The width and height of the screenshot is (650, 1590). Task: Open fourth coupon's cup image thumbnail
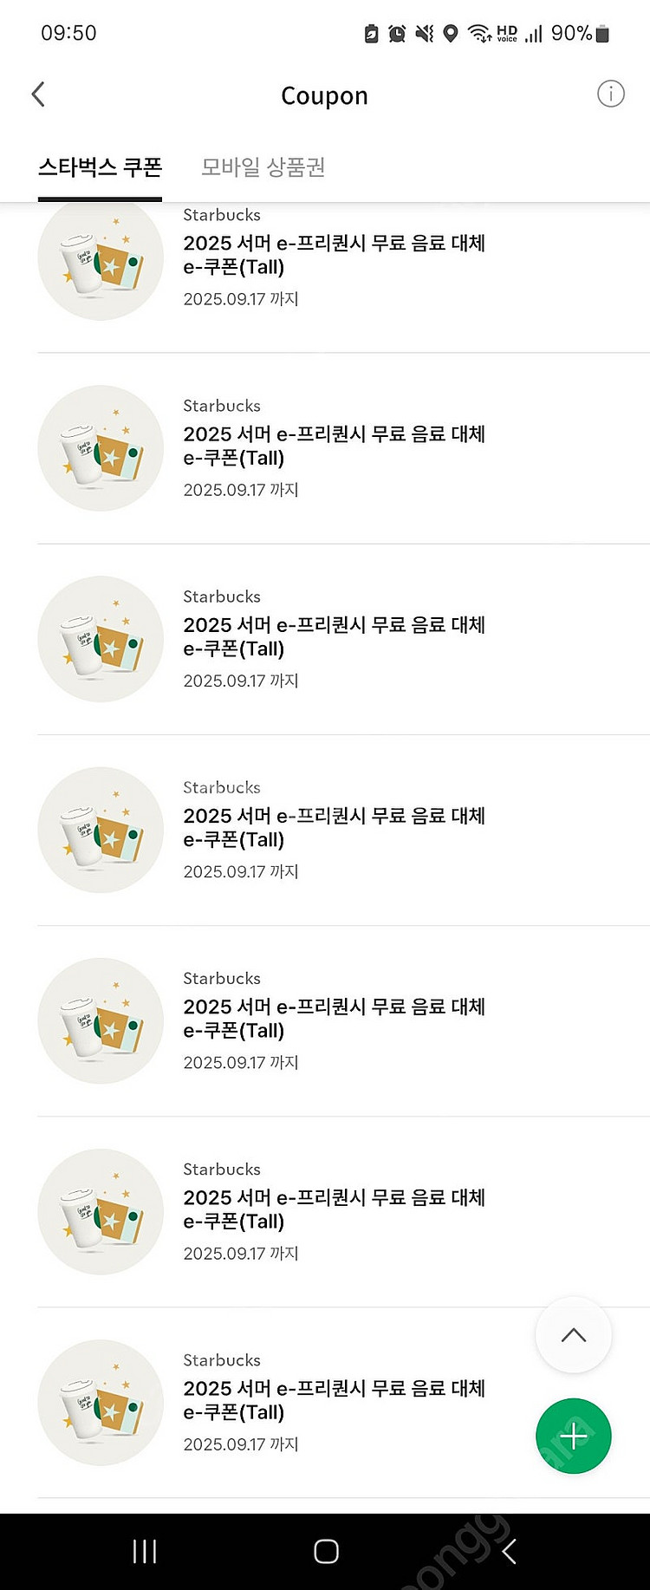click(101, 830)
